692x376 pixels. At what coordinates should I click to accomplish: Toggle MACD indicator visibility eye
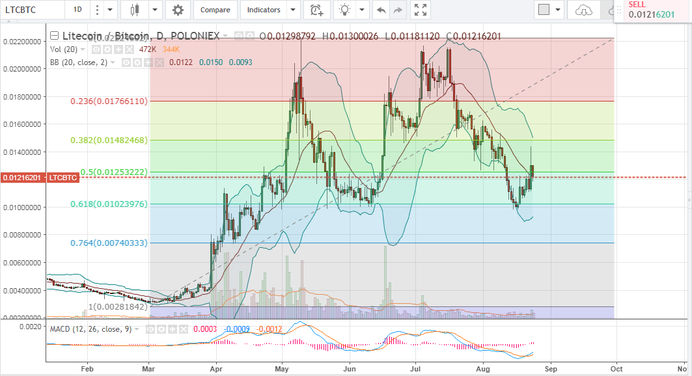(150, 329)
